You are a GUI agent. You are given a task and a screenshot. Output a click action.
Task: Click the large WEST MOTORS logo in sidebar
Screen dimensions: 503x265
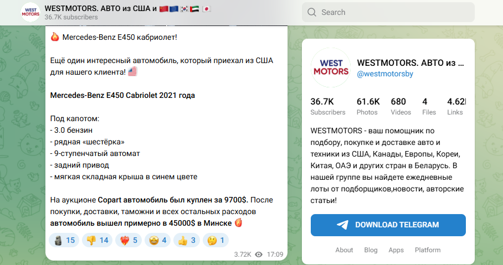point(331,67)
